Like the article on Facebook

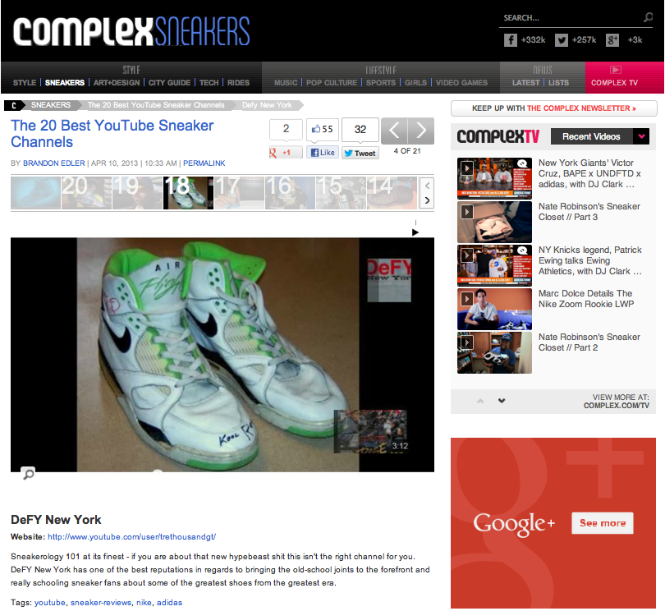coord(323,152)
